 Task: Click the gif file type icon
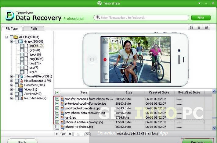(x=26, y=50)
